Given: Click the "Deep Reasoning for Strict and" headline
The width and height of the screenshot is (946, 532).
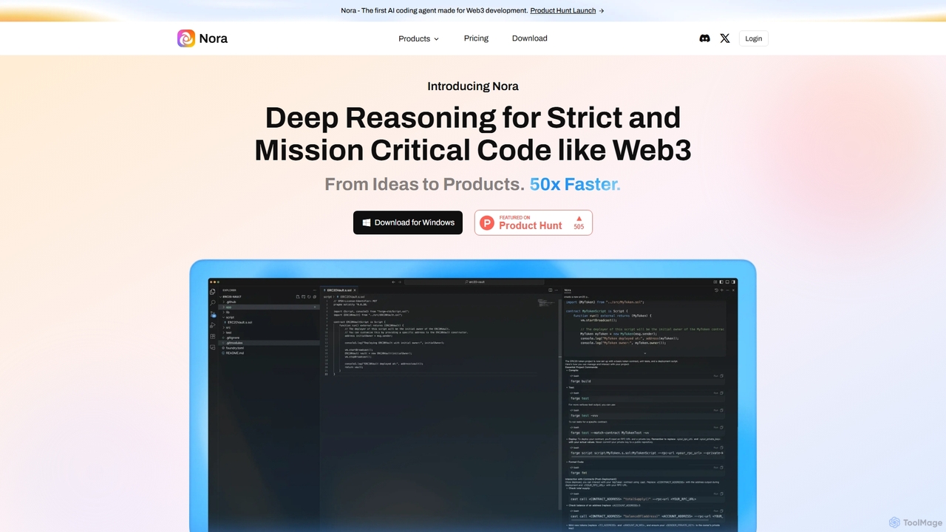Looking at the screenshot, I should tap(473, 117).
